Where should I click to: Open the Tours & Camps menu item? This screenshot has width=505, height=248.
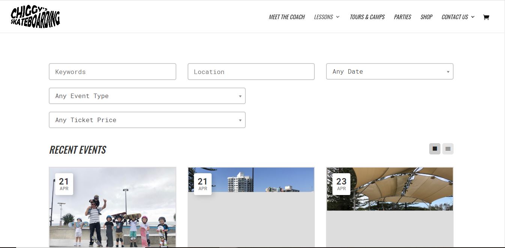(x=367, y=17)
